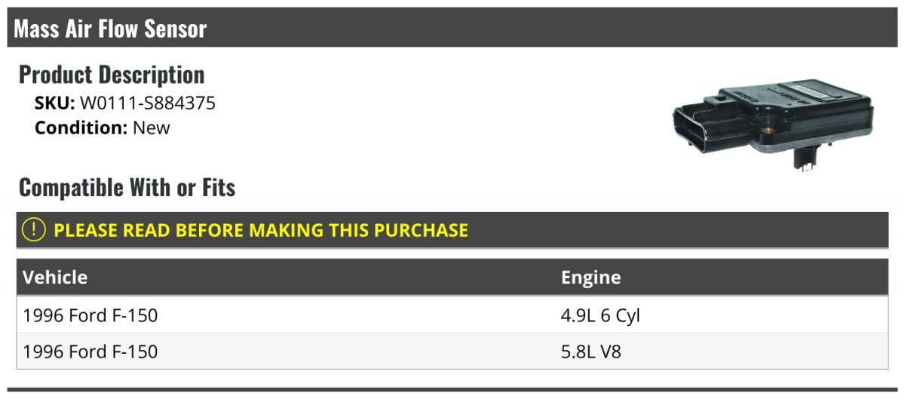Click the 5.8L V8 engine cell
The image size is (905, 399).
591,351
